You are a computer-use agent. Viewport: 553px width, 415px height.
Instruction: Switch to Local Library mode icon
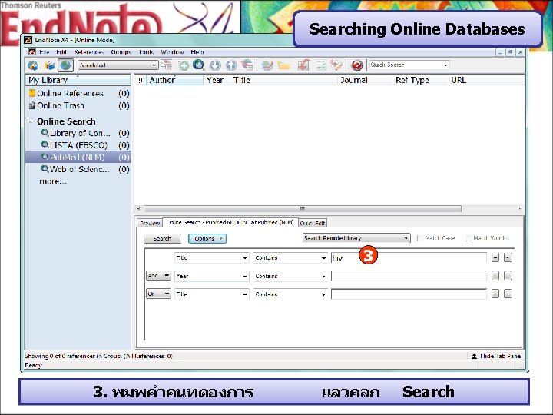[49, 65]
